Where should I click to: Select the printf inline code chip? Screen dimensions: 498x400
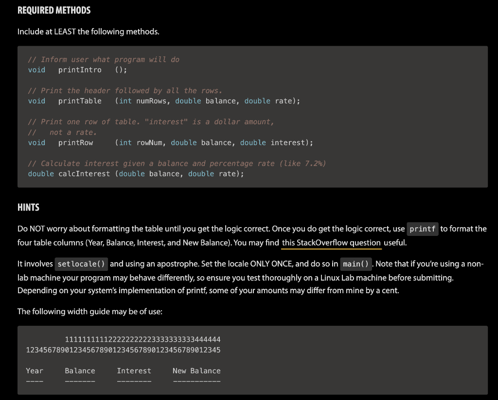coord(422,228)
